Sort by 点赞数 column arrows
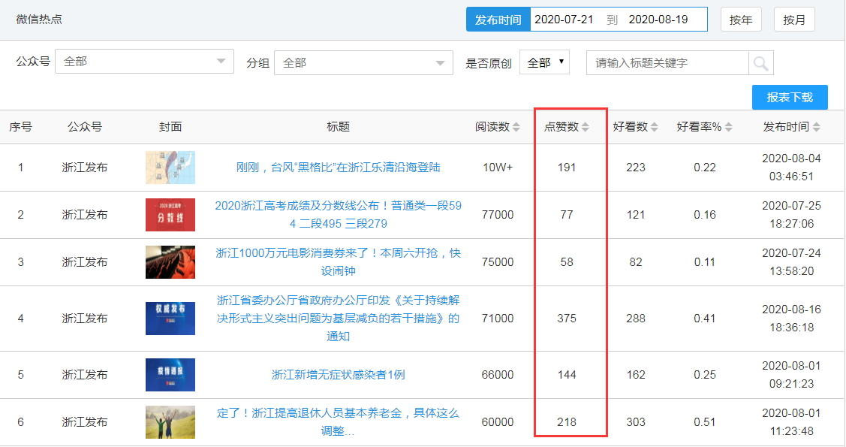Screen dimensions: 846x447 pos(586,128)
